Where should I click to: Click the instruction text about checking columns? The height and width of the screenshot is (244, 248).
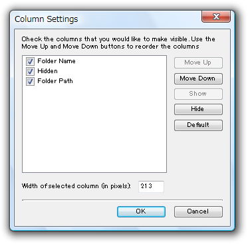coord(118,43)
